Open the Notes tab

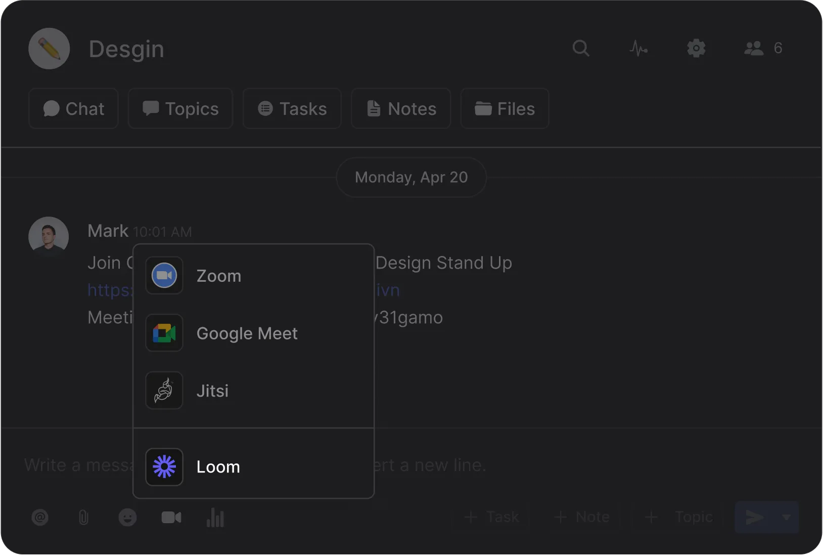(x=401, y=109)
